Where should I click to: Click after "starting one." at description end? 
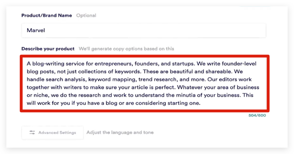click(x=201, y=103)
